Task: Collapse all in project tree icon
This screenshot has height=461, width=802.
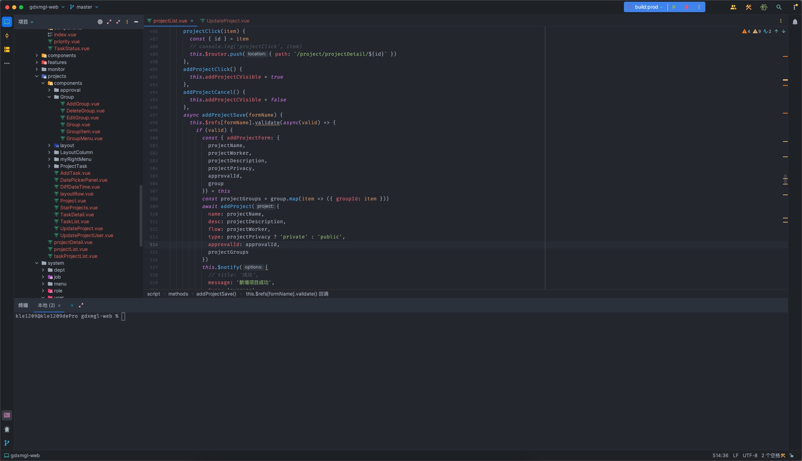Action: pos(118,22)
